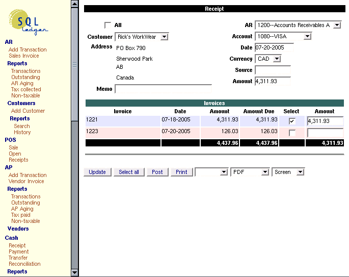Image resolution: width=349 pixels, height=277 pixels.
Task: Open AR Aging report in sidebar
Action: click(22, 83)
